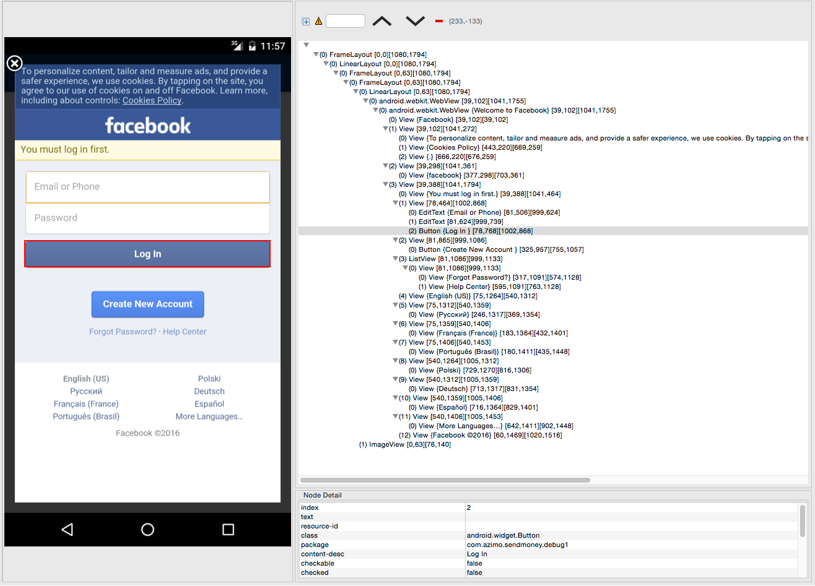
Task: Click the content-desc property name in Node Detail
Action: 322,554
